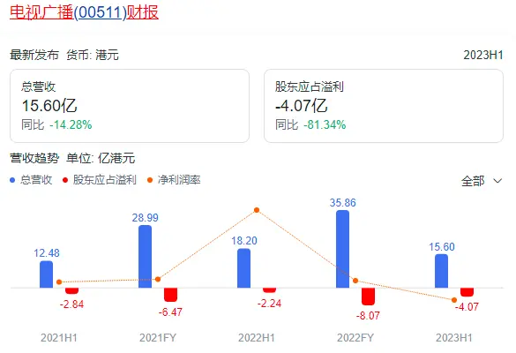Image resolution: width=516 pixels, height=353 pixels.
Task: Select the red loss bar labeled -8.07
Action: tap(368, 297)
